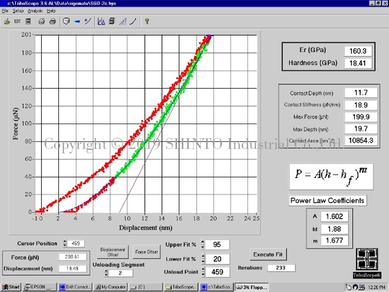The width and height of the screenshot is (389, 292).
Task: Open the Analysis menu
Action: click(35, 11)
